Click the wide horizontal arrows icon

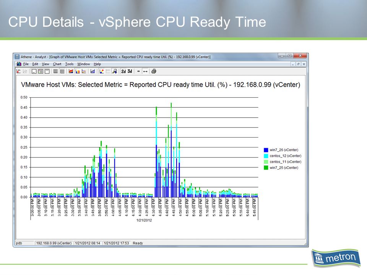pyautogui.click(x=145, y=71)
